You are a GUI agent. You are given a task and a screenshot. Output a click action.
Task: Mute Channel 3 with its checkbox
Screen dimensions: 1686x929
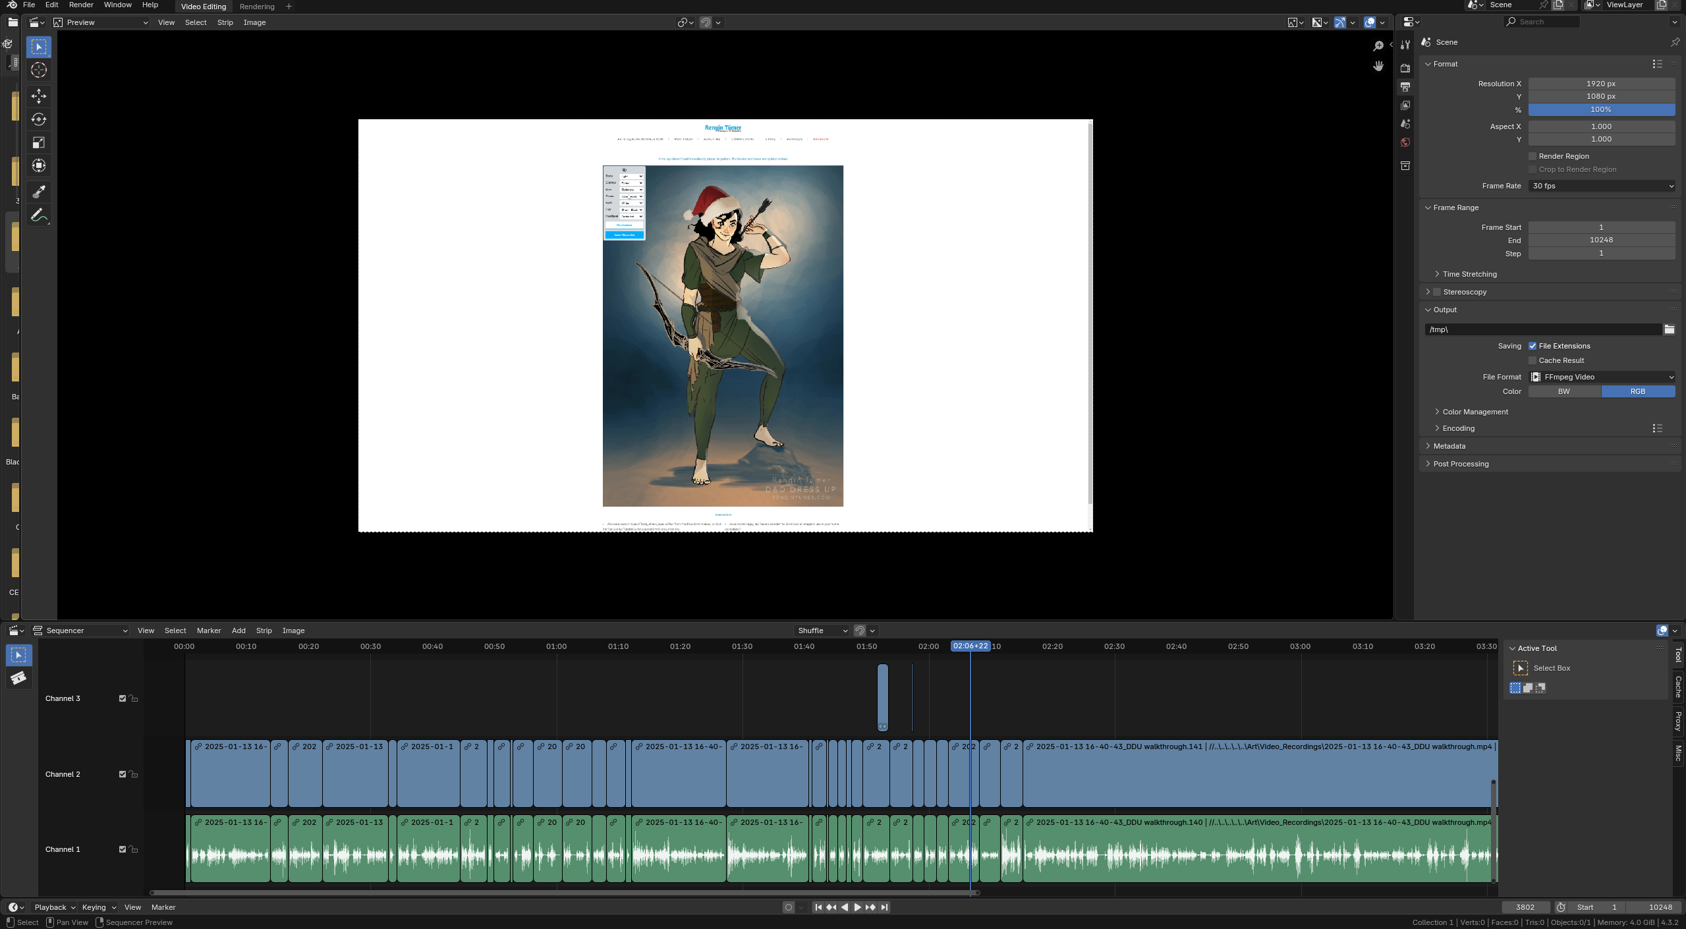(123, 698)
